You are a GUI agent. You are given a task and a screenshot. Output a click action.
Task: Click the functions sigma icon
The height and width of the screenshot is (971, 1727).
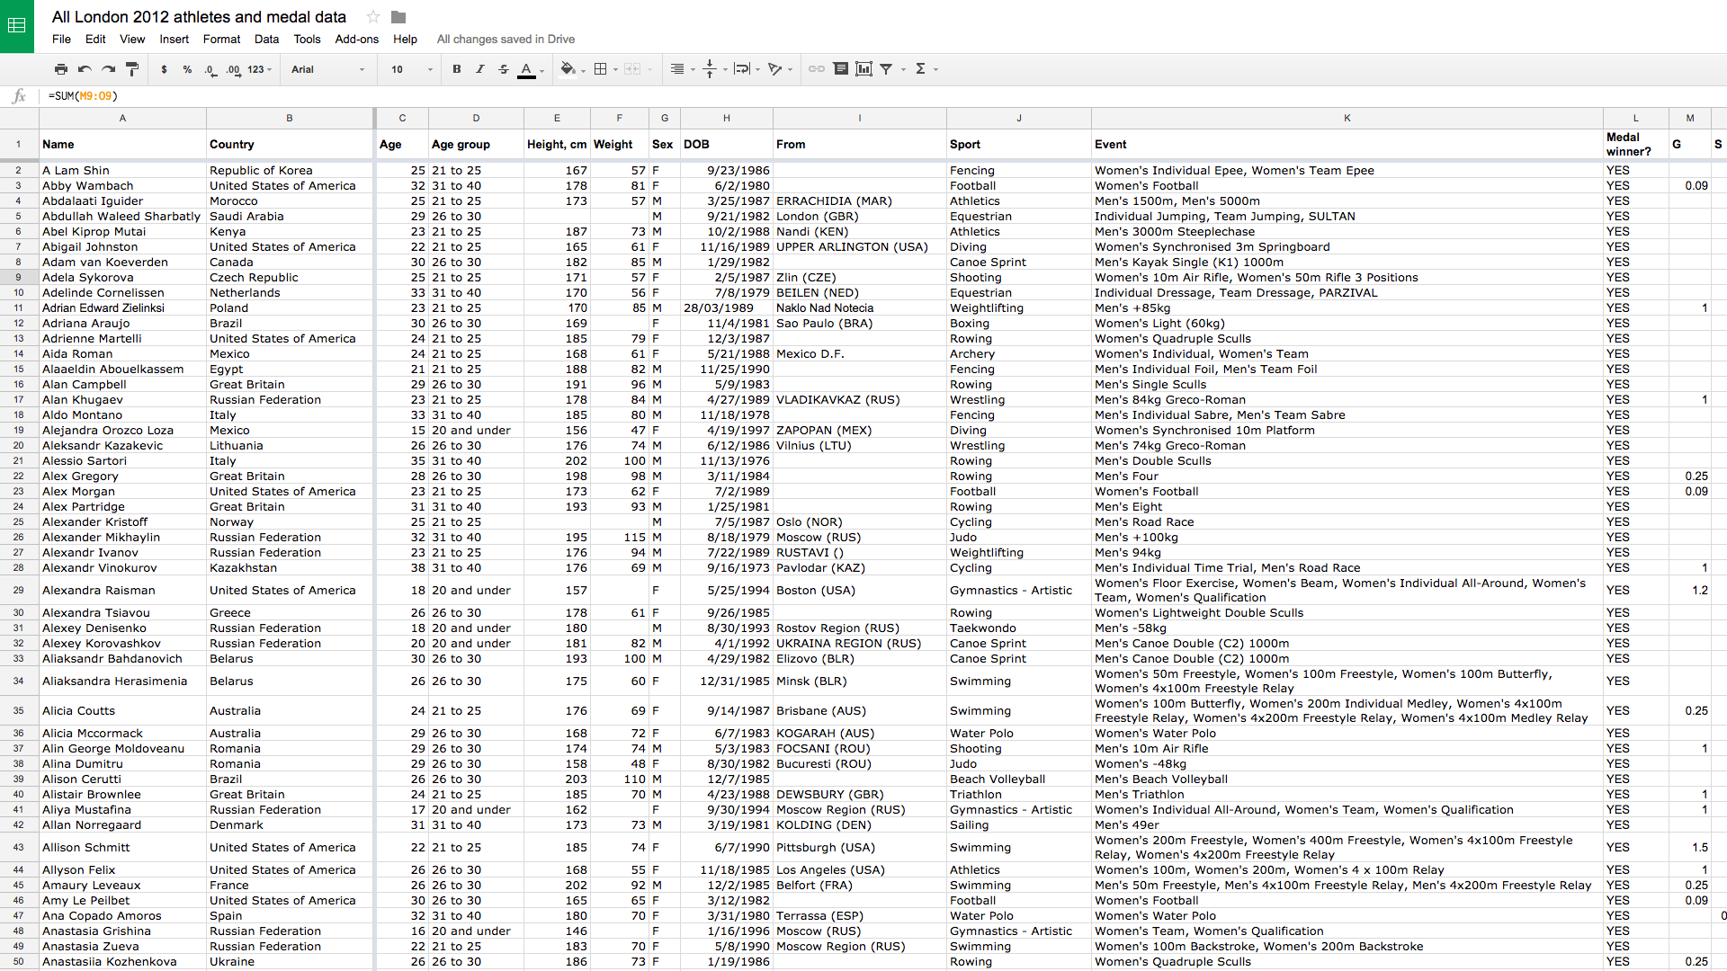922,69
